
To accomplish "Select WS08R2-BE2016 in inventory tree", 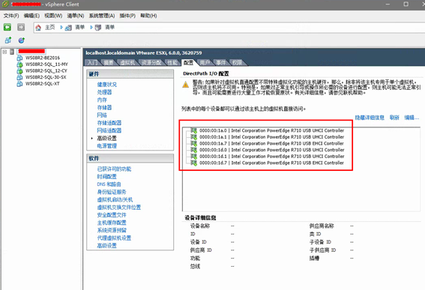I will (43, 58).
